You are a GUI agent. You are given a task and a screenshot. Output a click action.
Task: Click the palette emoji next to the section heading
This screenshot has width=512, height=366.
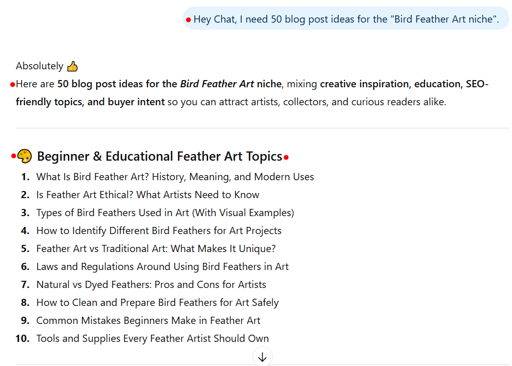[24, 156]
